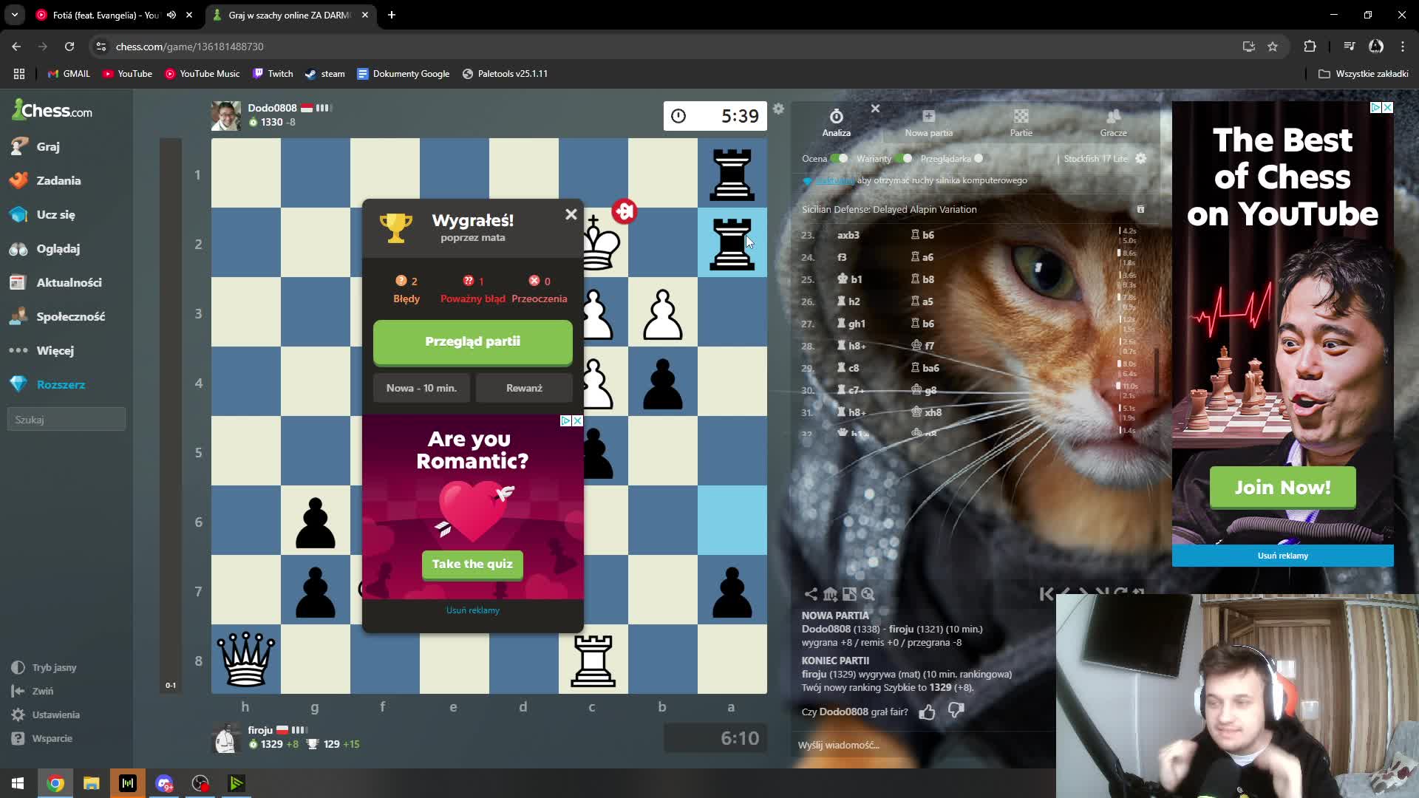Focus the Wyślij wiadomość chat field
The width and height of the screenshot is (1419, 798).
coord(924,745)
